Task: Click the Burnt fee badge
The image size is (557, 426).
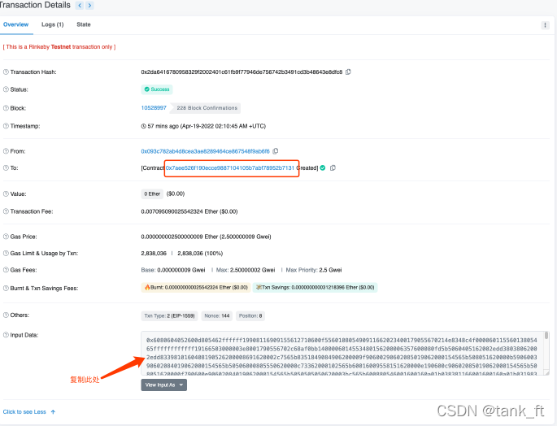Action: click(196, 288)
